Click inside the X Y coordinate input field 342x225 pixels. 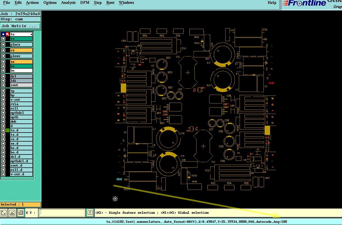62,213
